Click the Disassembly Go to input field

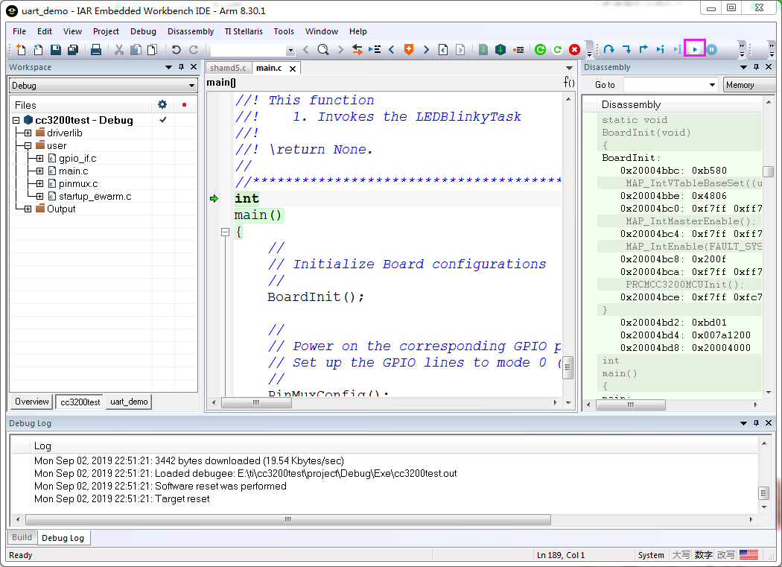point(666,85)
